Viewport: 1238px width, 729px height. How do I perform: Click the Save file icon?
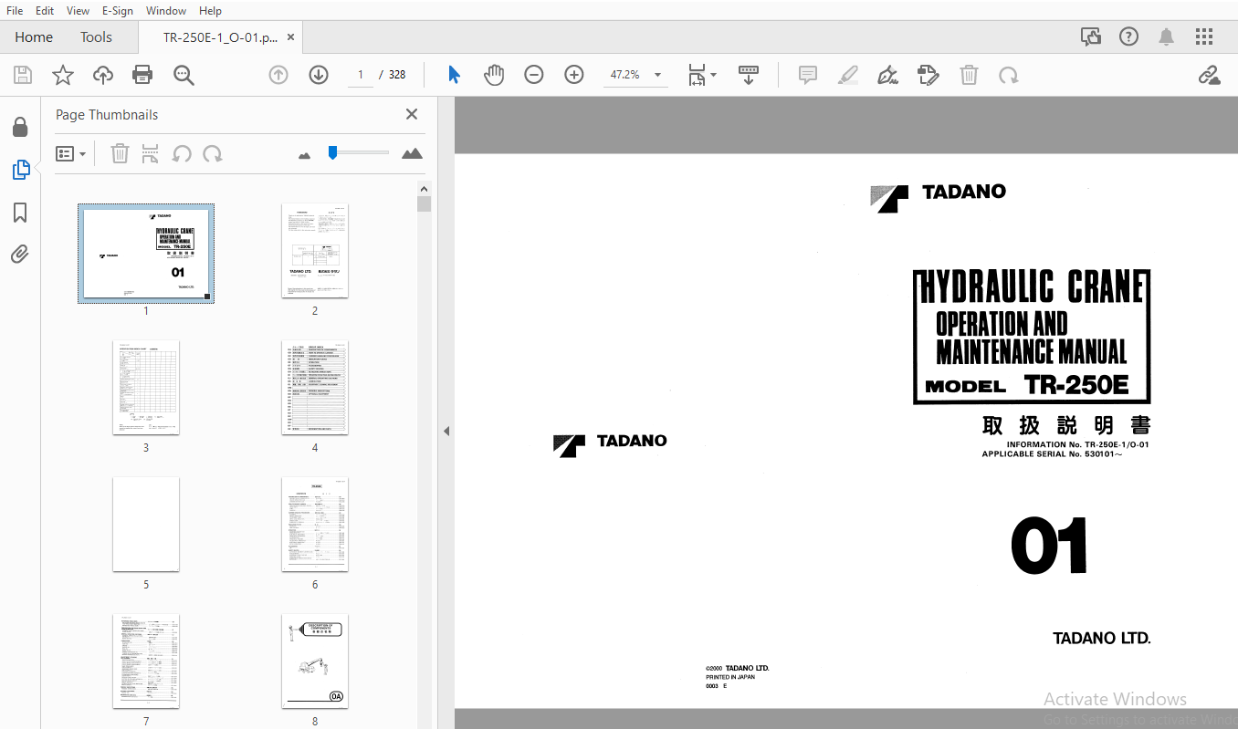click(x=23, y=75)
